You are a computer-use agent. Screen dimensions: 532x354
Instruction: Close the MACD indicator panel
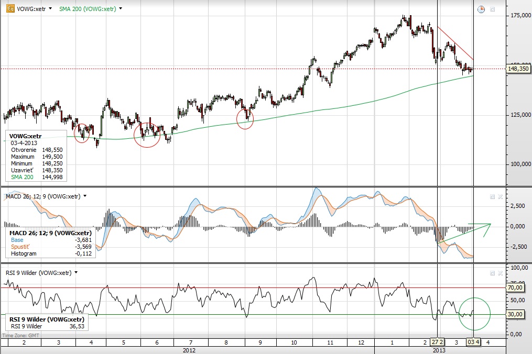point(500,197)
